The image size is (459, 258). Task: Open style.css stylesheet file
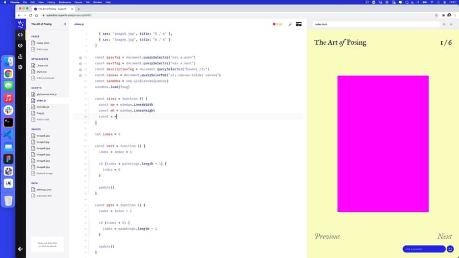pyautogui.click(x=42, y=71)
